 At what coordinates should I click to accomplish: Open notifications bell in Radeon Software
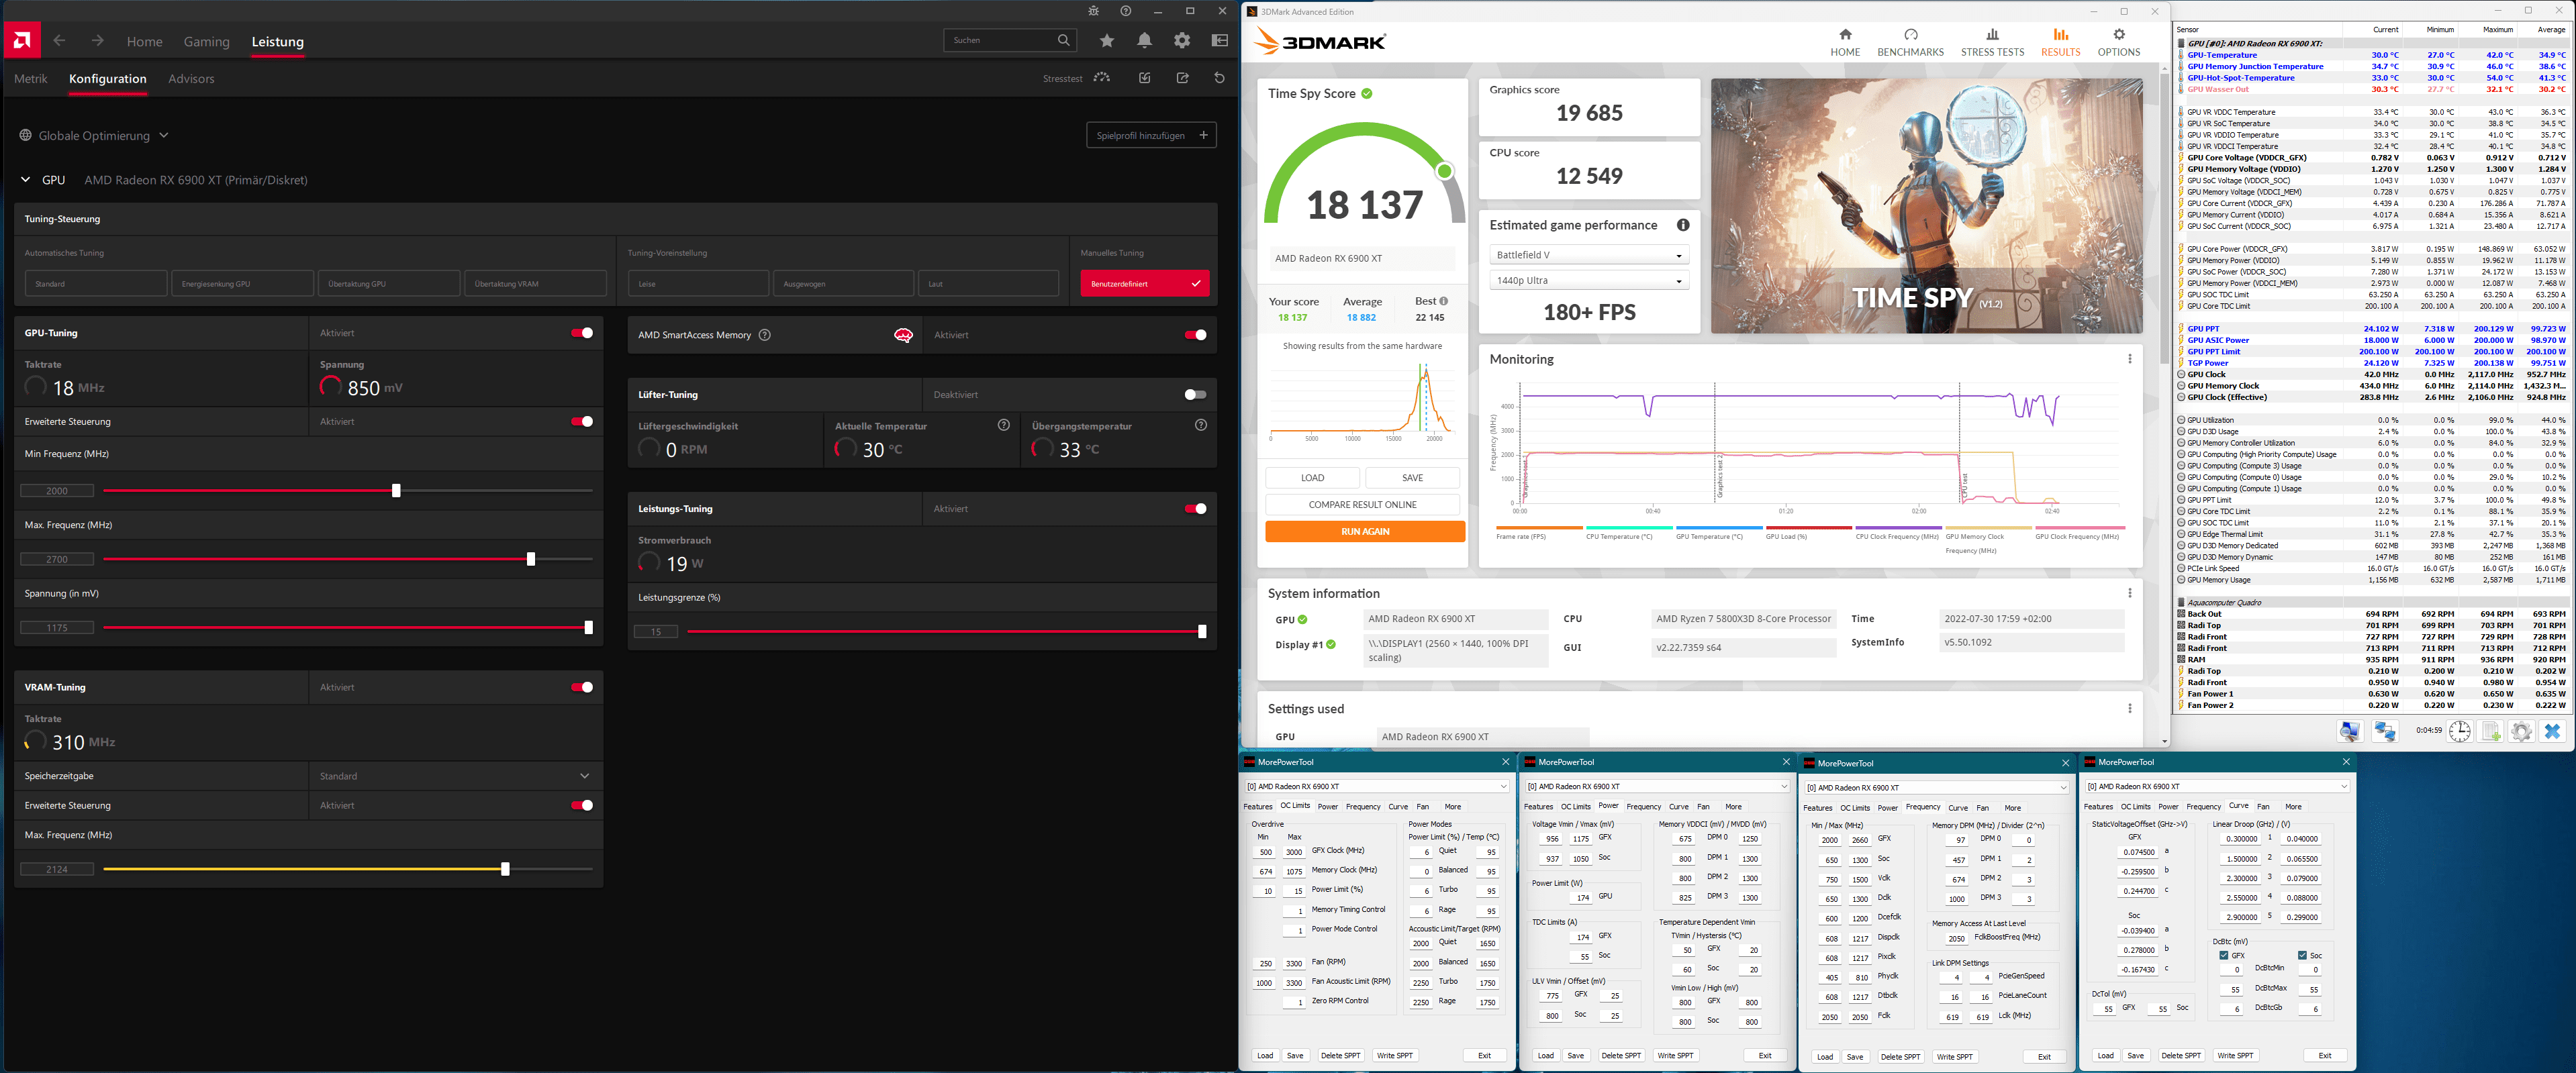1144,41
